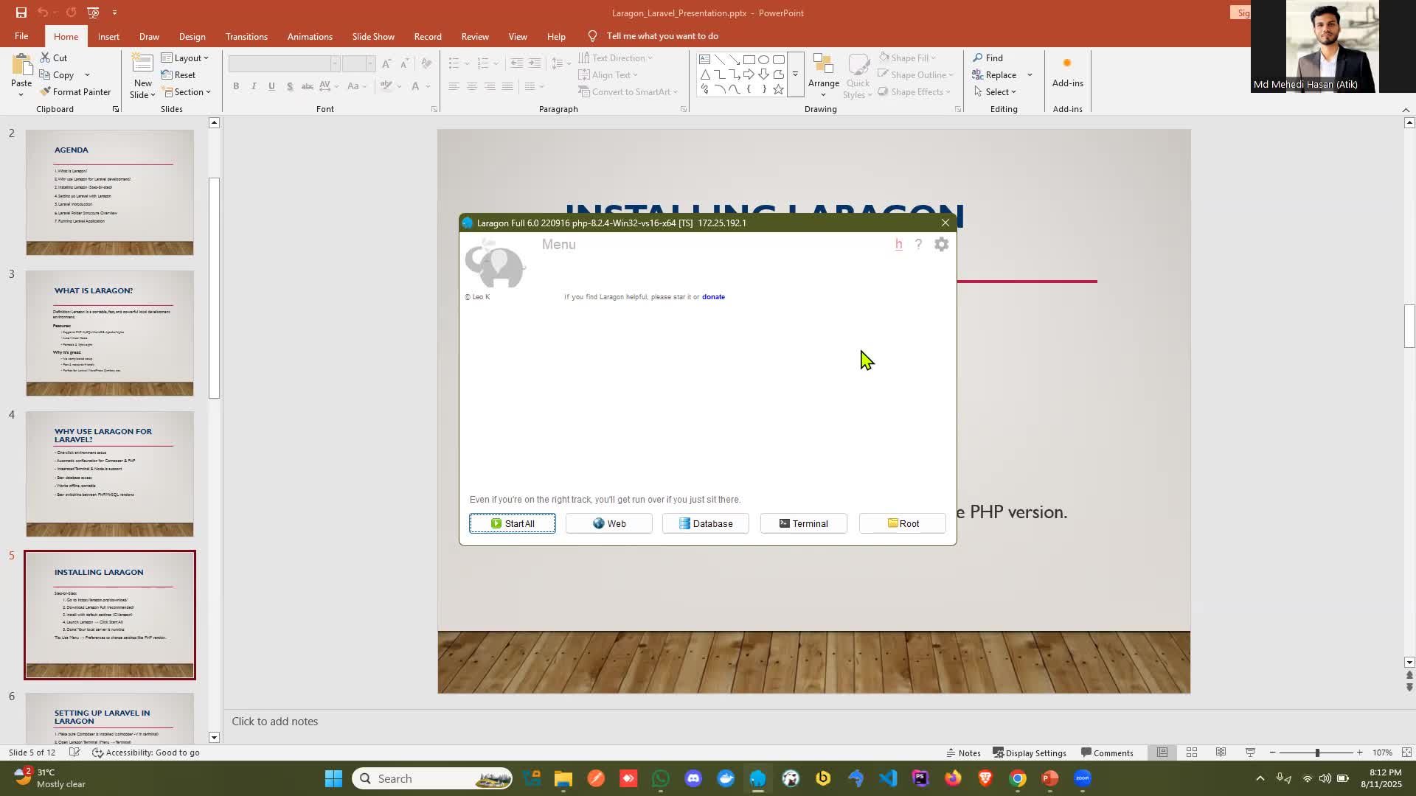Viewport: 1416px width, 796px height.
Task: Click the donate link in Laragon
Action: 713,297
